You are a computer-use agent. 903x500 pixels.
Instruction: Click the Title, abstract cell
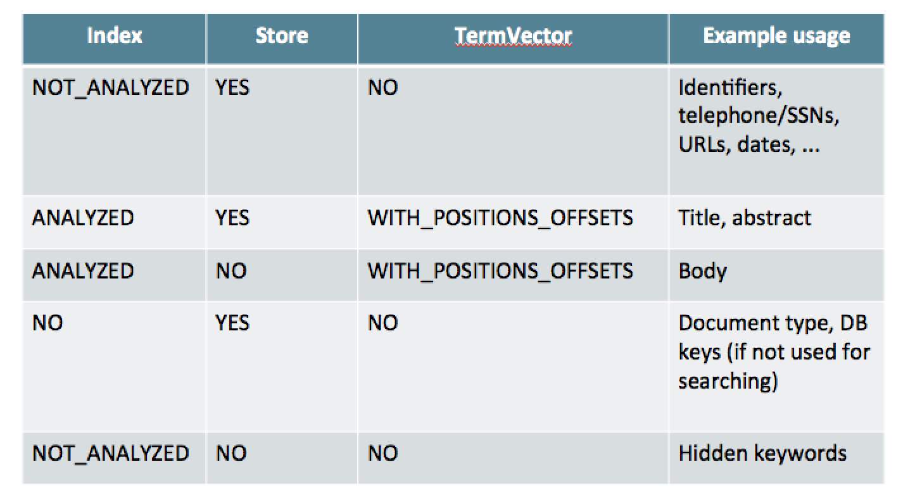(744, 218)
